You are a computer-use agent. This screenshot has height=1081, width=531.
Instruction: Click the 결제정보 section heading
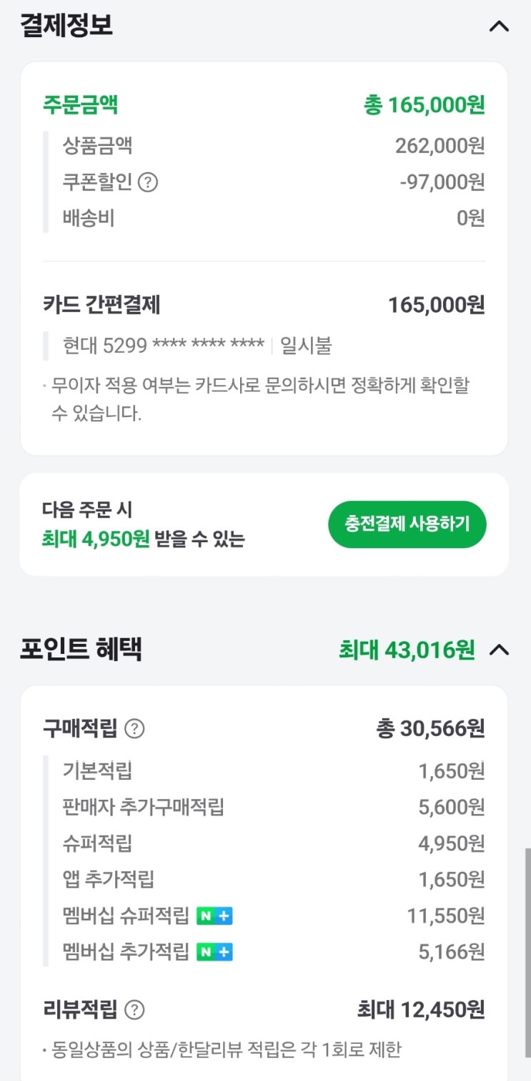tap(66, 26)
